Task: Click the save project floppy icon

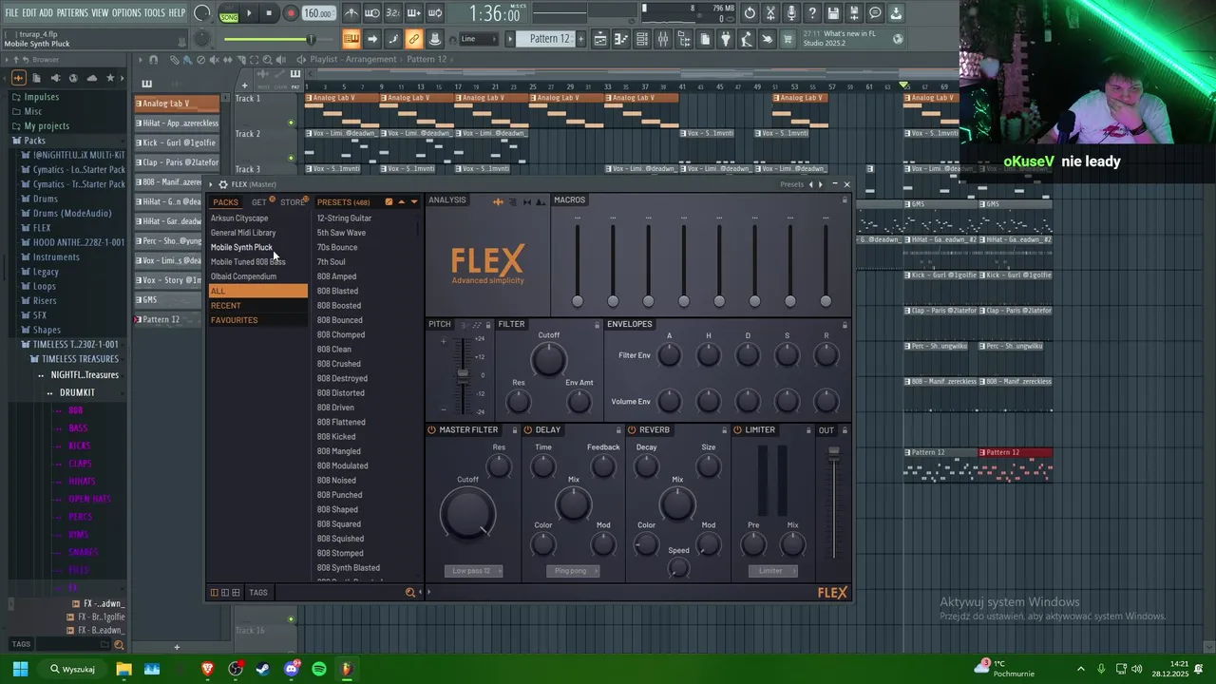Action: coord(833,13)
